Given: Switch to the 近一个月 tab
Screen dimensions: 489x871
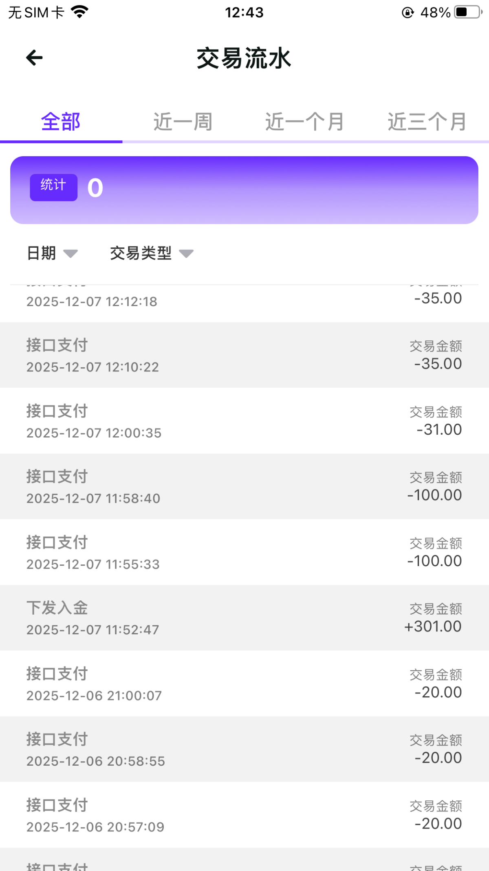Looking at the screenshot, I should (305, 122).
